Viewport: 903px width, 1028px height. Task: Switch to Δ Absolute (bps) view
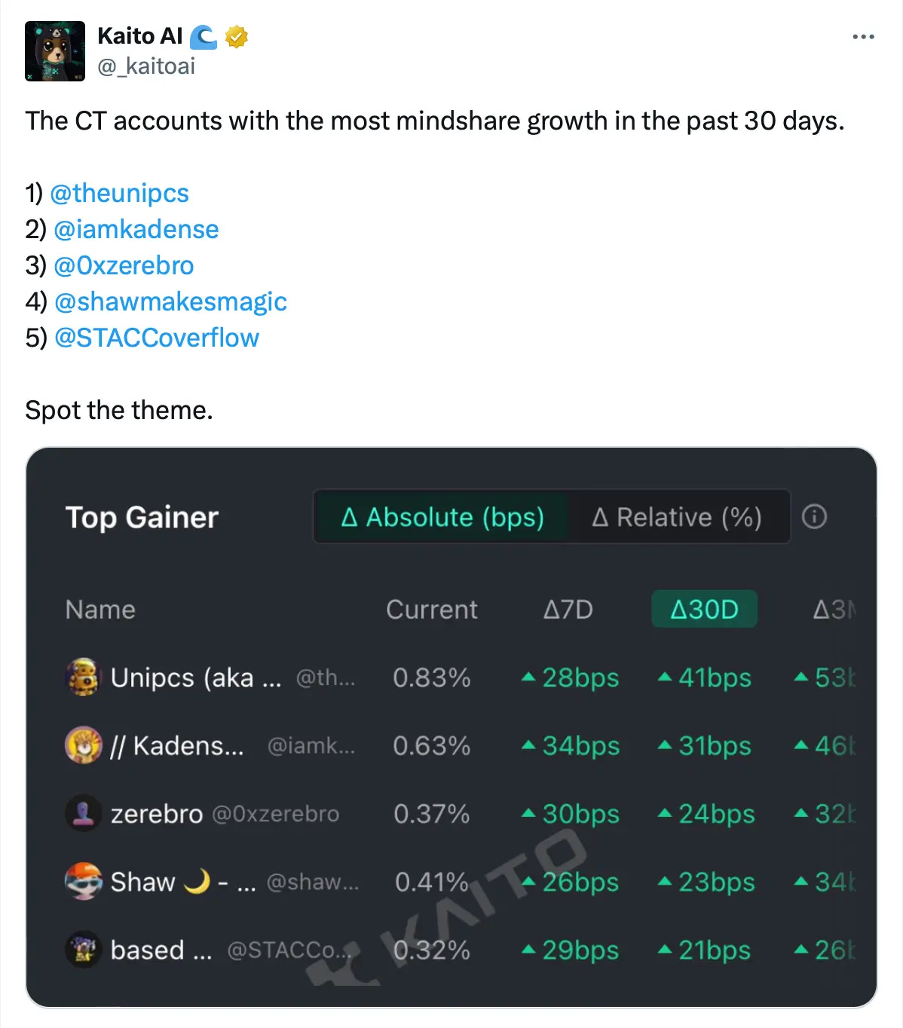pyautogui.click(x=442, y=517)
